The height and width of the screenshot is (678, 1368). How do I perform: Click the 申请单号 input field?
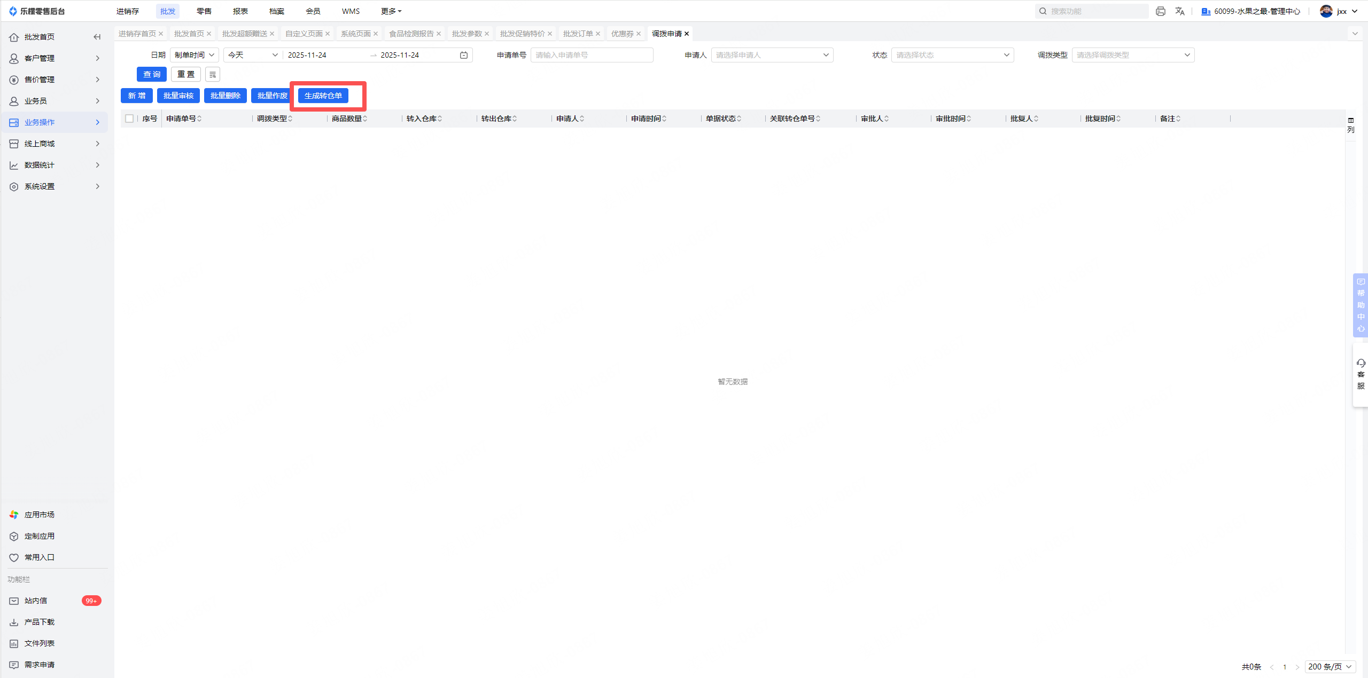[592, 55]
